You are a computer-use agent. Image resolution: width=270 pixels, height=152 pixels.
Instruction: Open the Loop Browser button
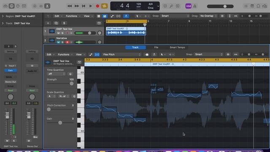[258, 6]
